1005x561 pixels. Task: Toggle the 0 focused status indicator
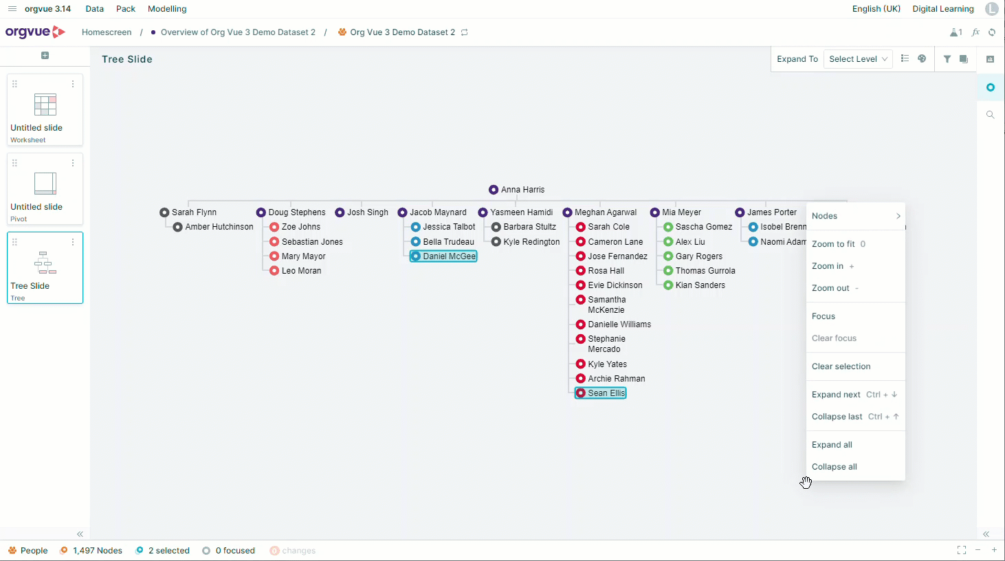(229, 551)
